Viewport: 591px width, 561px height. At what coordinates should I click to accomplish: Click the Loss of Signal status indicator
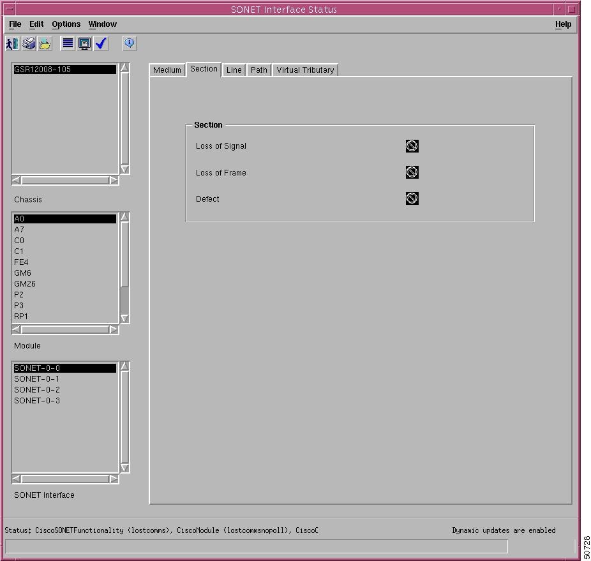coord(412,146)
